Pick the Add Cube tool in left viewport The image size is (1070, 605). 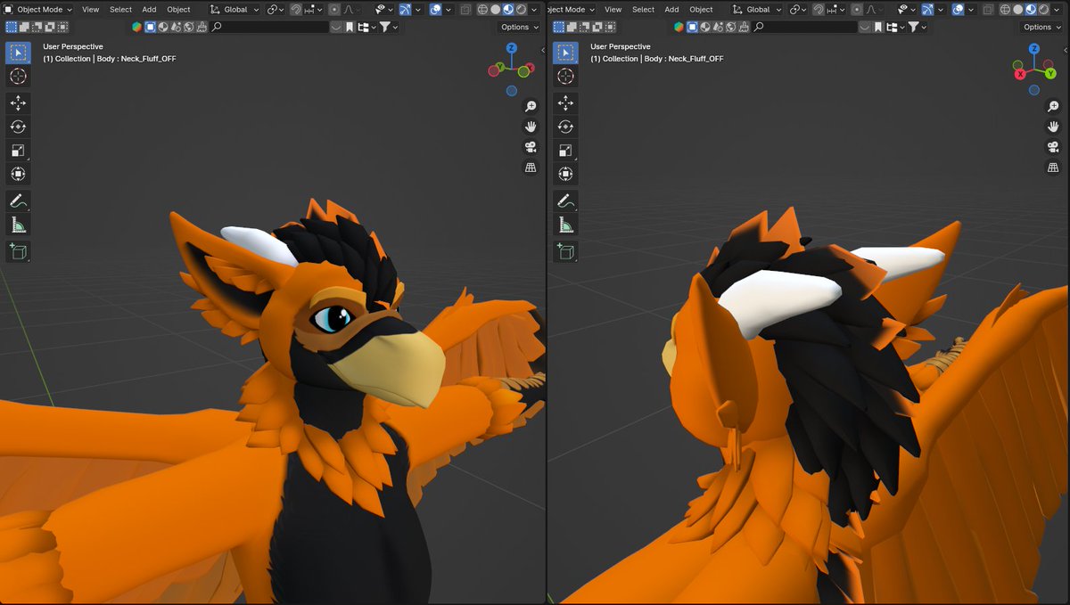(18, 251)
